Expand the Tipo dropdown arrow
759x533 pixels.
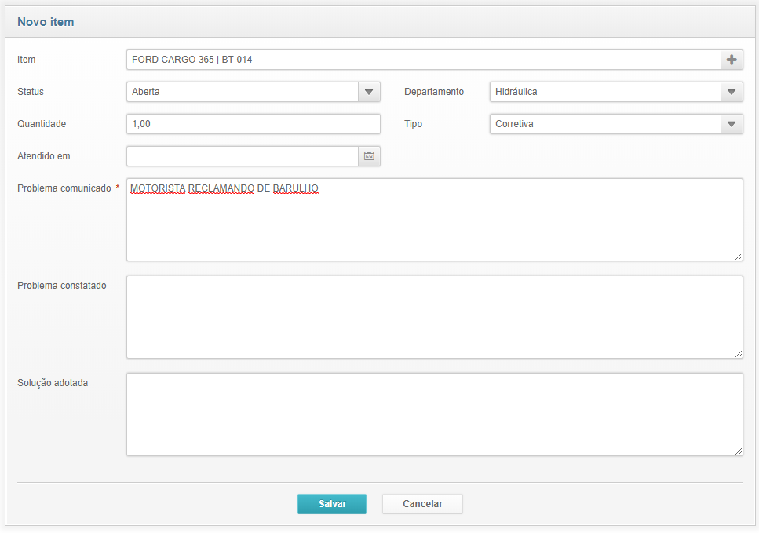[732, 124]
